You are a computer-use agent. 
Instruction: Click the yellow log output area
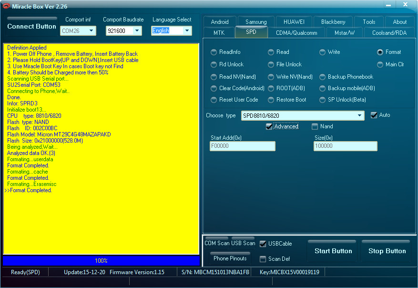pyautogui.click(x=102, y=149)
